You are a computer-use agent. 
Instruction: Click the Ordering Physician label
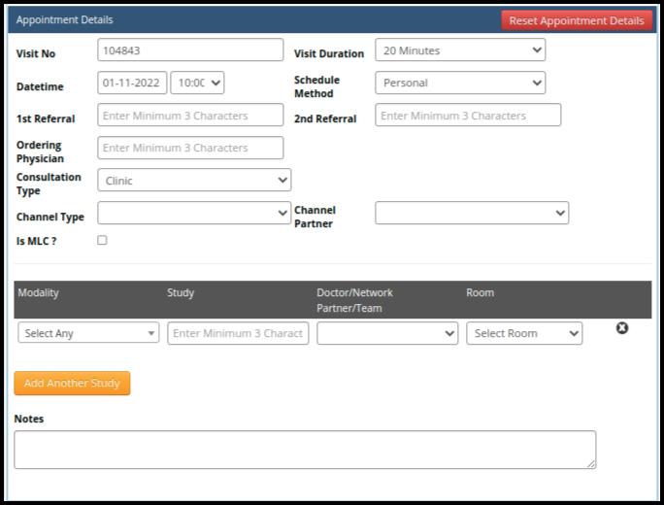click(40, 151)
